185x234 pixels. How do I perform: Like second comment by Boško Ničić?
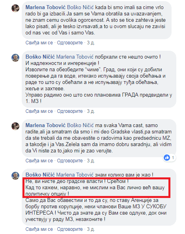pyautogui.click(x=39, y=111)
